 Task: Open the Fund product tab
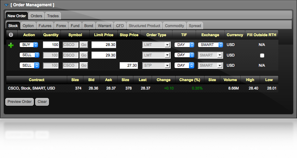click(75, 26)
